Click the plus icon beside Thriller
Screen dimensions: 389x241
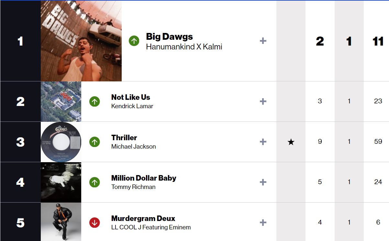tap(263, 142)
